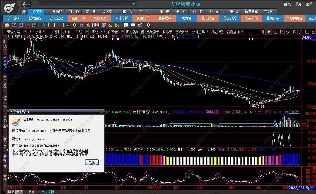Click the alert bell icon
This screenshot has height=194, width=316.
pos(88,25)
